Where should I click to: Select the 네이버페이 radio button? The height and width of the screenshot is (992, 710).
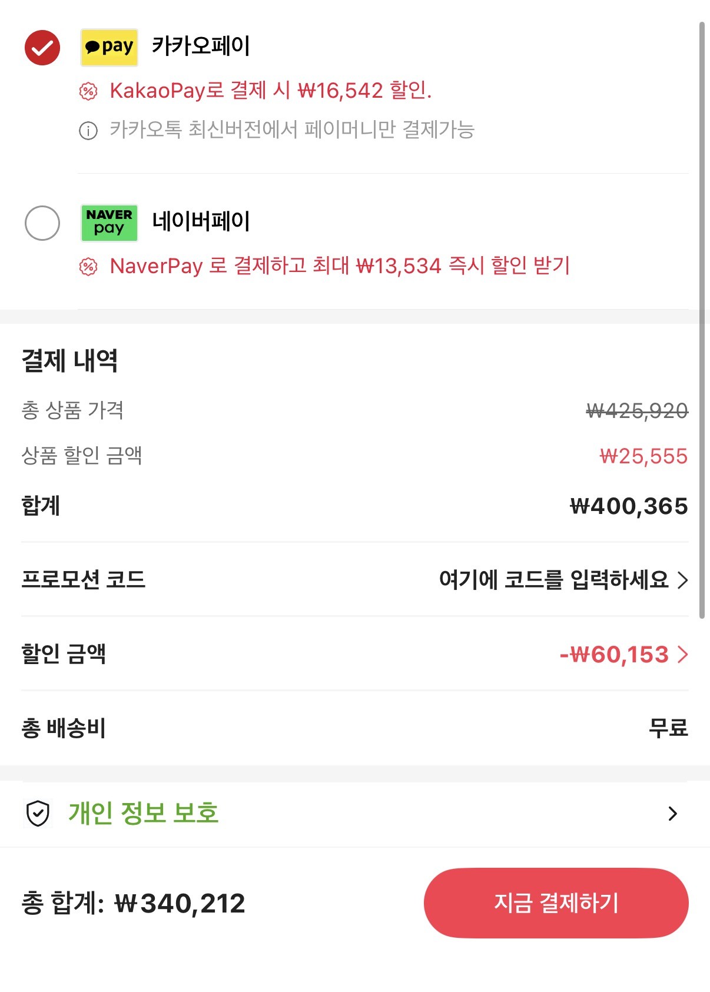pos(42,223)
